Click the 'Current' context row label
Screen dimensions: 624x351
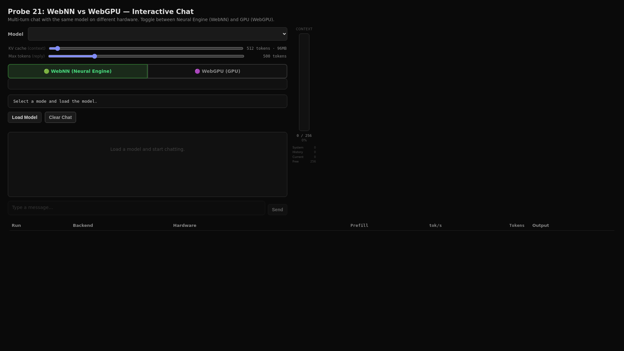click(x=298, y=157)
